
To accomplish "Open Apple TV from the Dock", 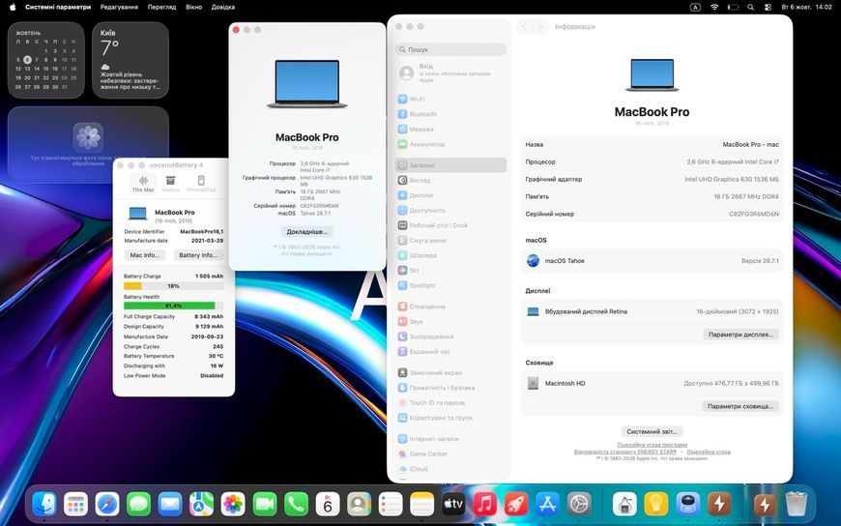I will click(453, 505).
